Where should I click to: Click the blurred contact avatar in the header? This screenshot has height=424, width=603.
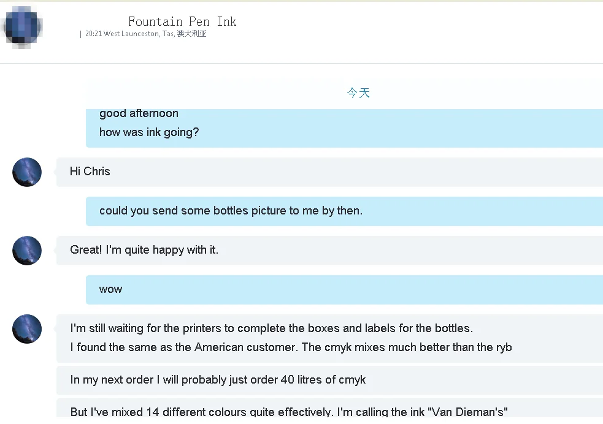(x=23, y=28)
